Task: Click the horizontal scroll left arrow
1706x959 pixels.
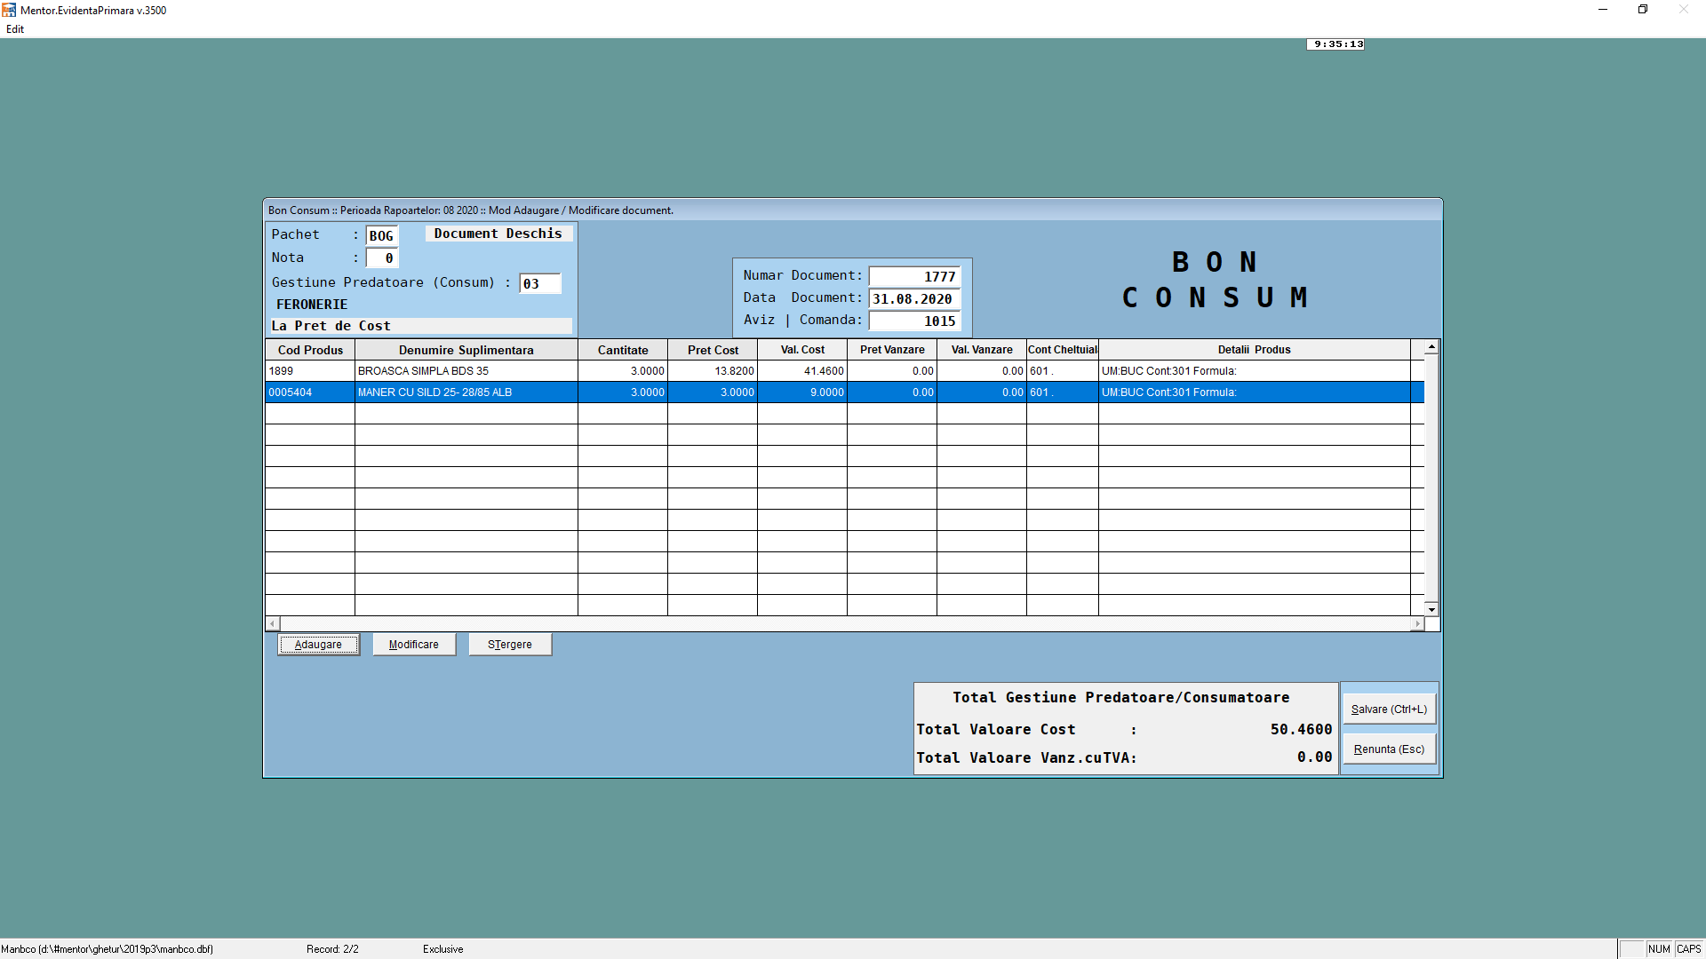Action: coord(273,624)
